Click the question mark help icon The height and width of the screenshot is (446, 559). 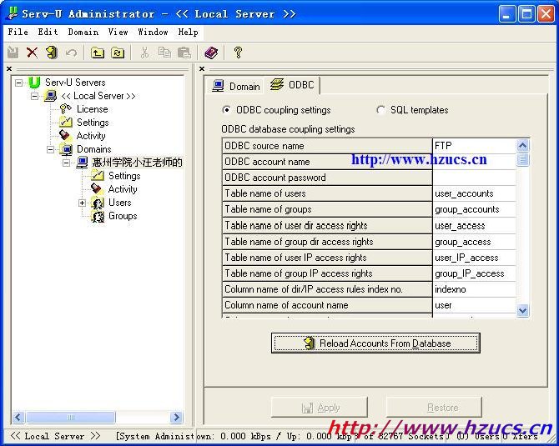click(238, 53)
